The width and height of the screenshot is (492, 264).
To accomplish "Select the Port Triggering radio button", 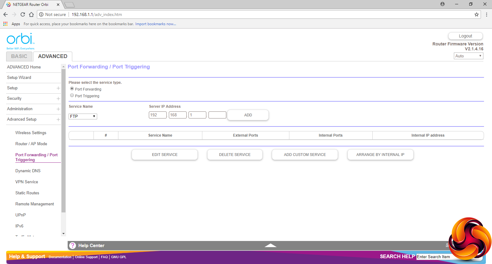I will [x=72, y=95].
